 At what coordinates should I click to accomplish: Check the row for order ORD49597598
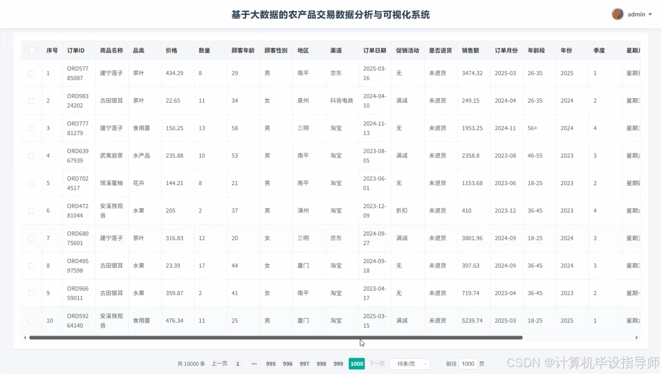31,266
